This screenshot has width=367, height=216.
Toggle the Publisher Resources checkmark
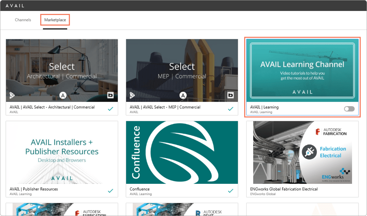tap(110, 191)
